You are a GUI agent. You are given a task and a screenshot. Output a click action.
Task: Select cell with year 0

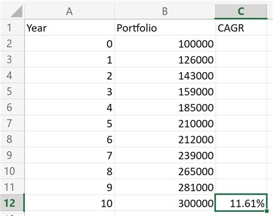pos(70,43)
